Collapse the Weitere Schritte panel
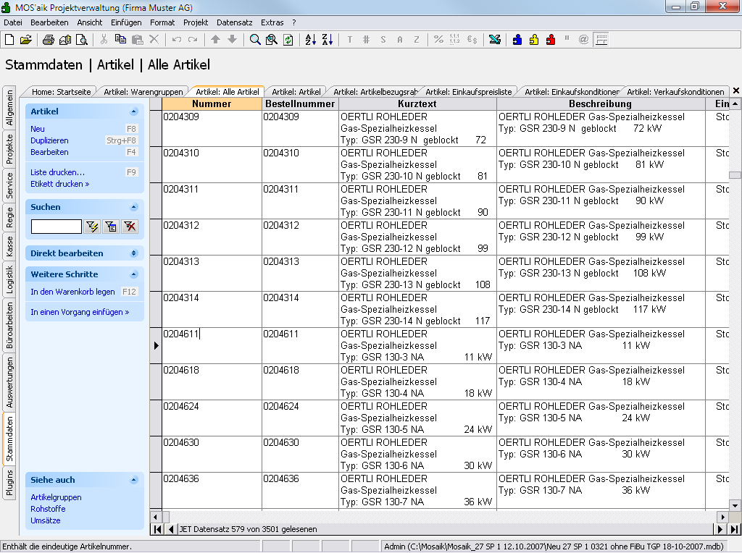742x553 pixels. coord(134,274)
